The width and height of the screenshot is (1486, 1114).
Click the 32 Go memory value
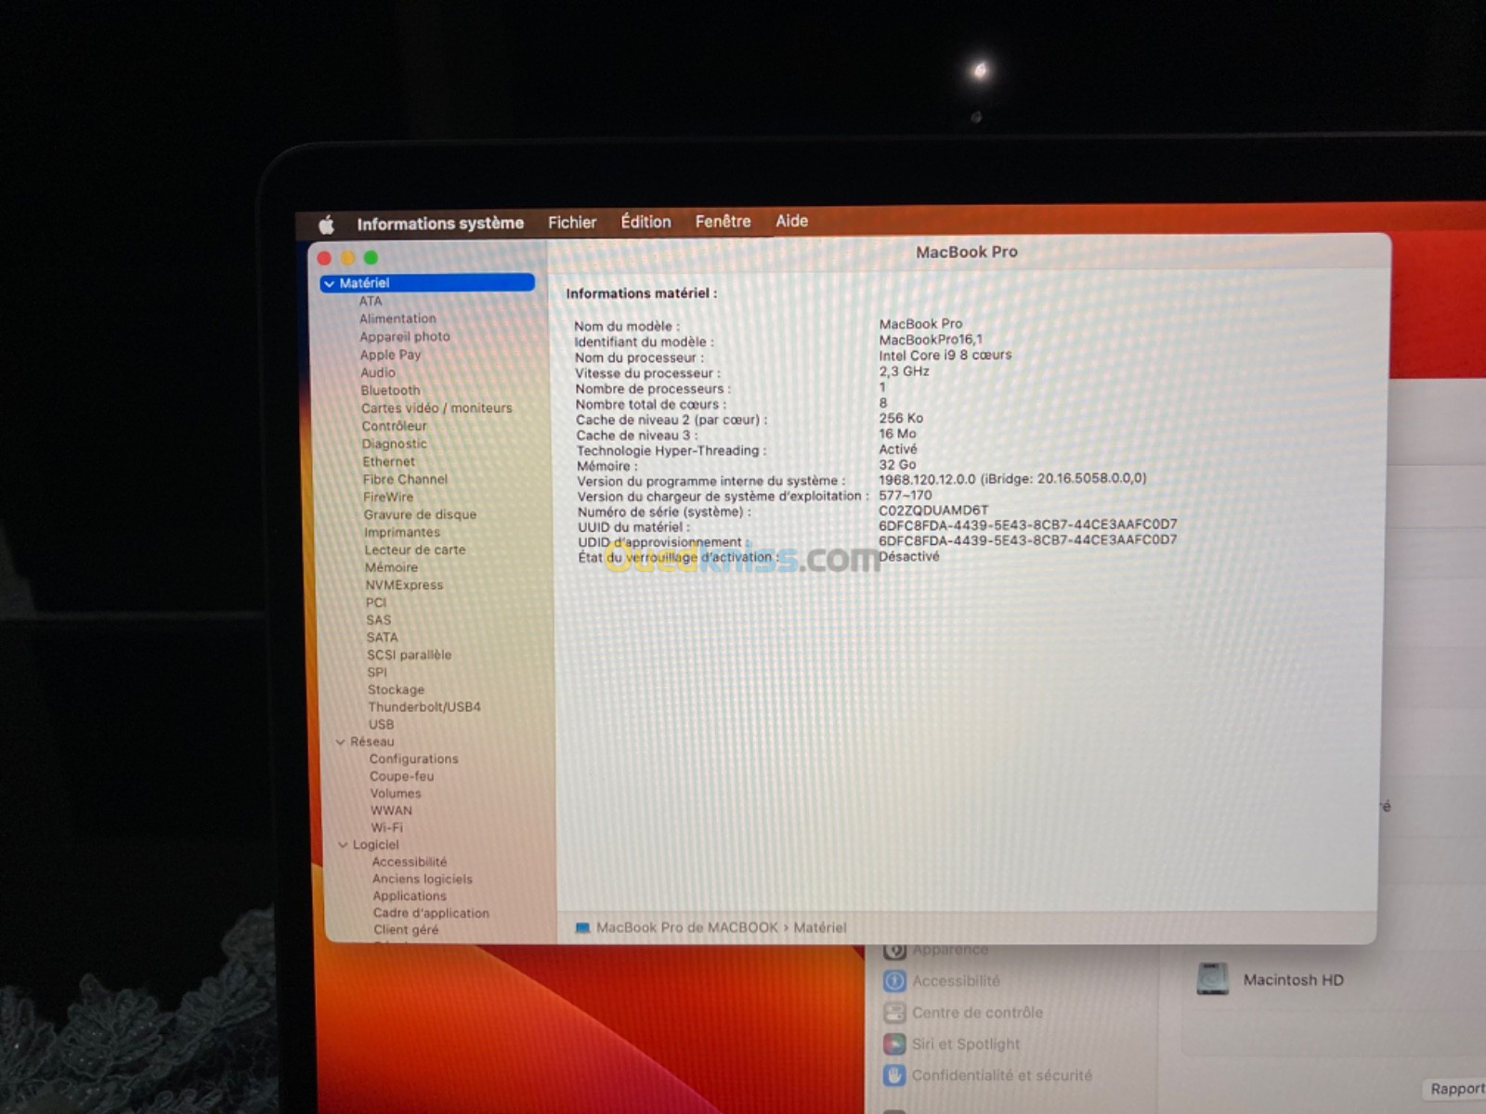click(897, 464)
